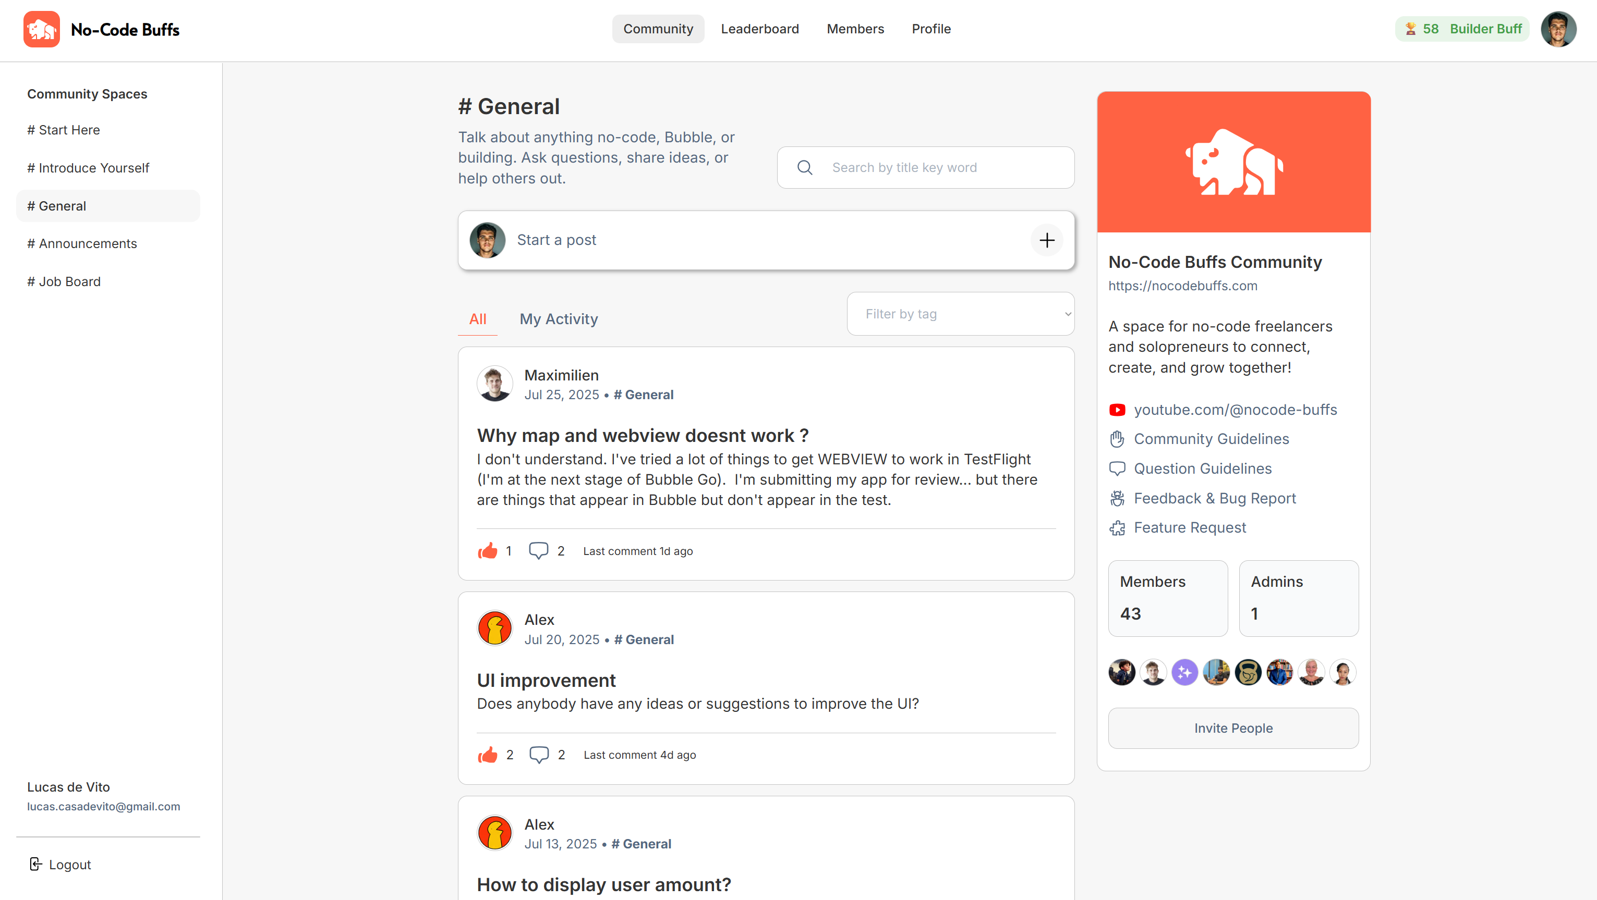Click the # General tag on Jul 13 post
This screenshot has width=1597, height=900.
(641, 844)
